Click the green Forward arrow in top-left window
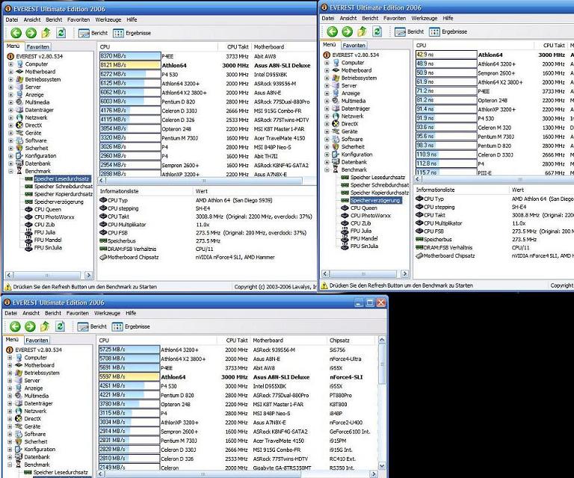The height and width of the screenshot is (478, 574). click(x=31, y=33)
